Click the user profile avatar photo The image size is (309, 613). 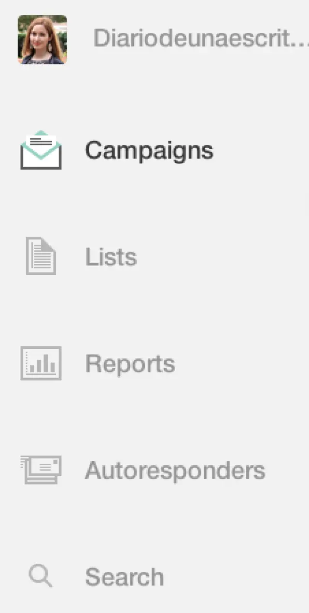tap(42, 40)
